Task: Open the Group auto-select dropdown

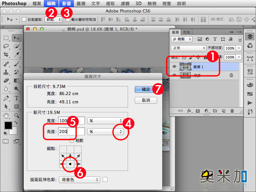Action: point(53,20)
